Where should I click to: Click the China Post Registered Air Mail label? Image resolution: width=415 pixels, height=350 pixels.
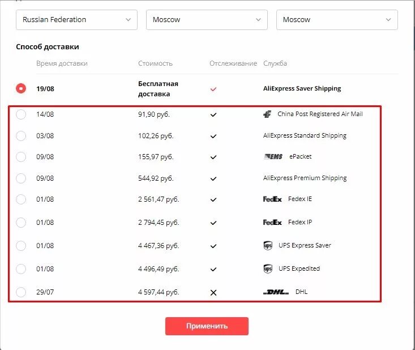tap(320, 114)
